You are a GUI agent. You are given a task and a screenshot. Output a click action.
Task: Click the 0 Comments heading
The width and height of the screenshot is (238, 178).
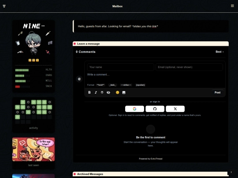coord(86,52)
